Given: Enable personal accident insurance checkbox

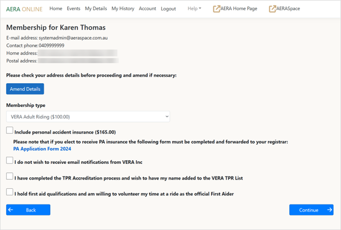Looking at the screenshot, I should click(x=10, y=131).
